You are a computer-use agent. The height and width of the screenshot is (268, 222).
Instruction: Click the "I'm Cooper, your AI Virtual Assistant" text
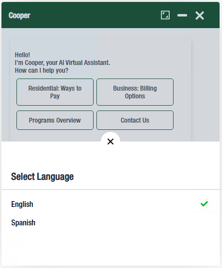(x=62, y=63)
